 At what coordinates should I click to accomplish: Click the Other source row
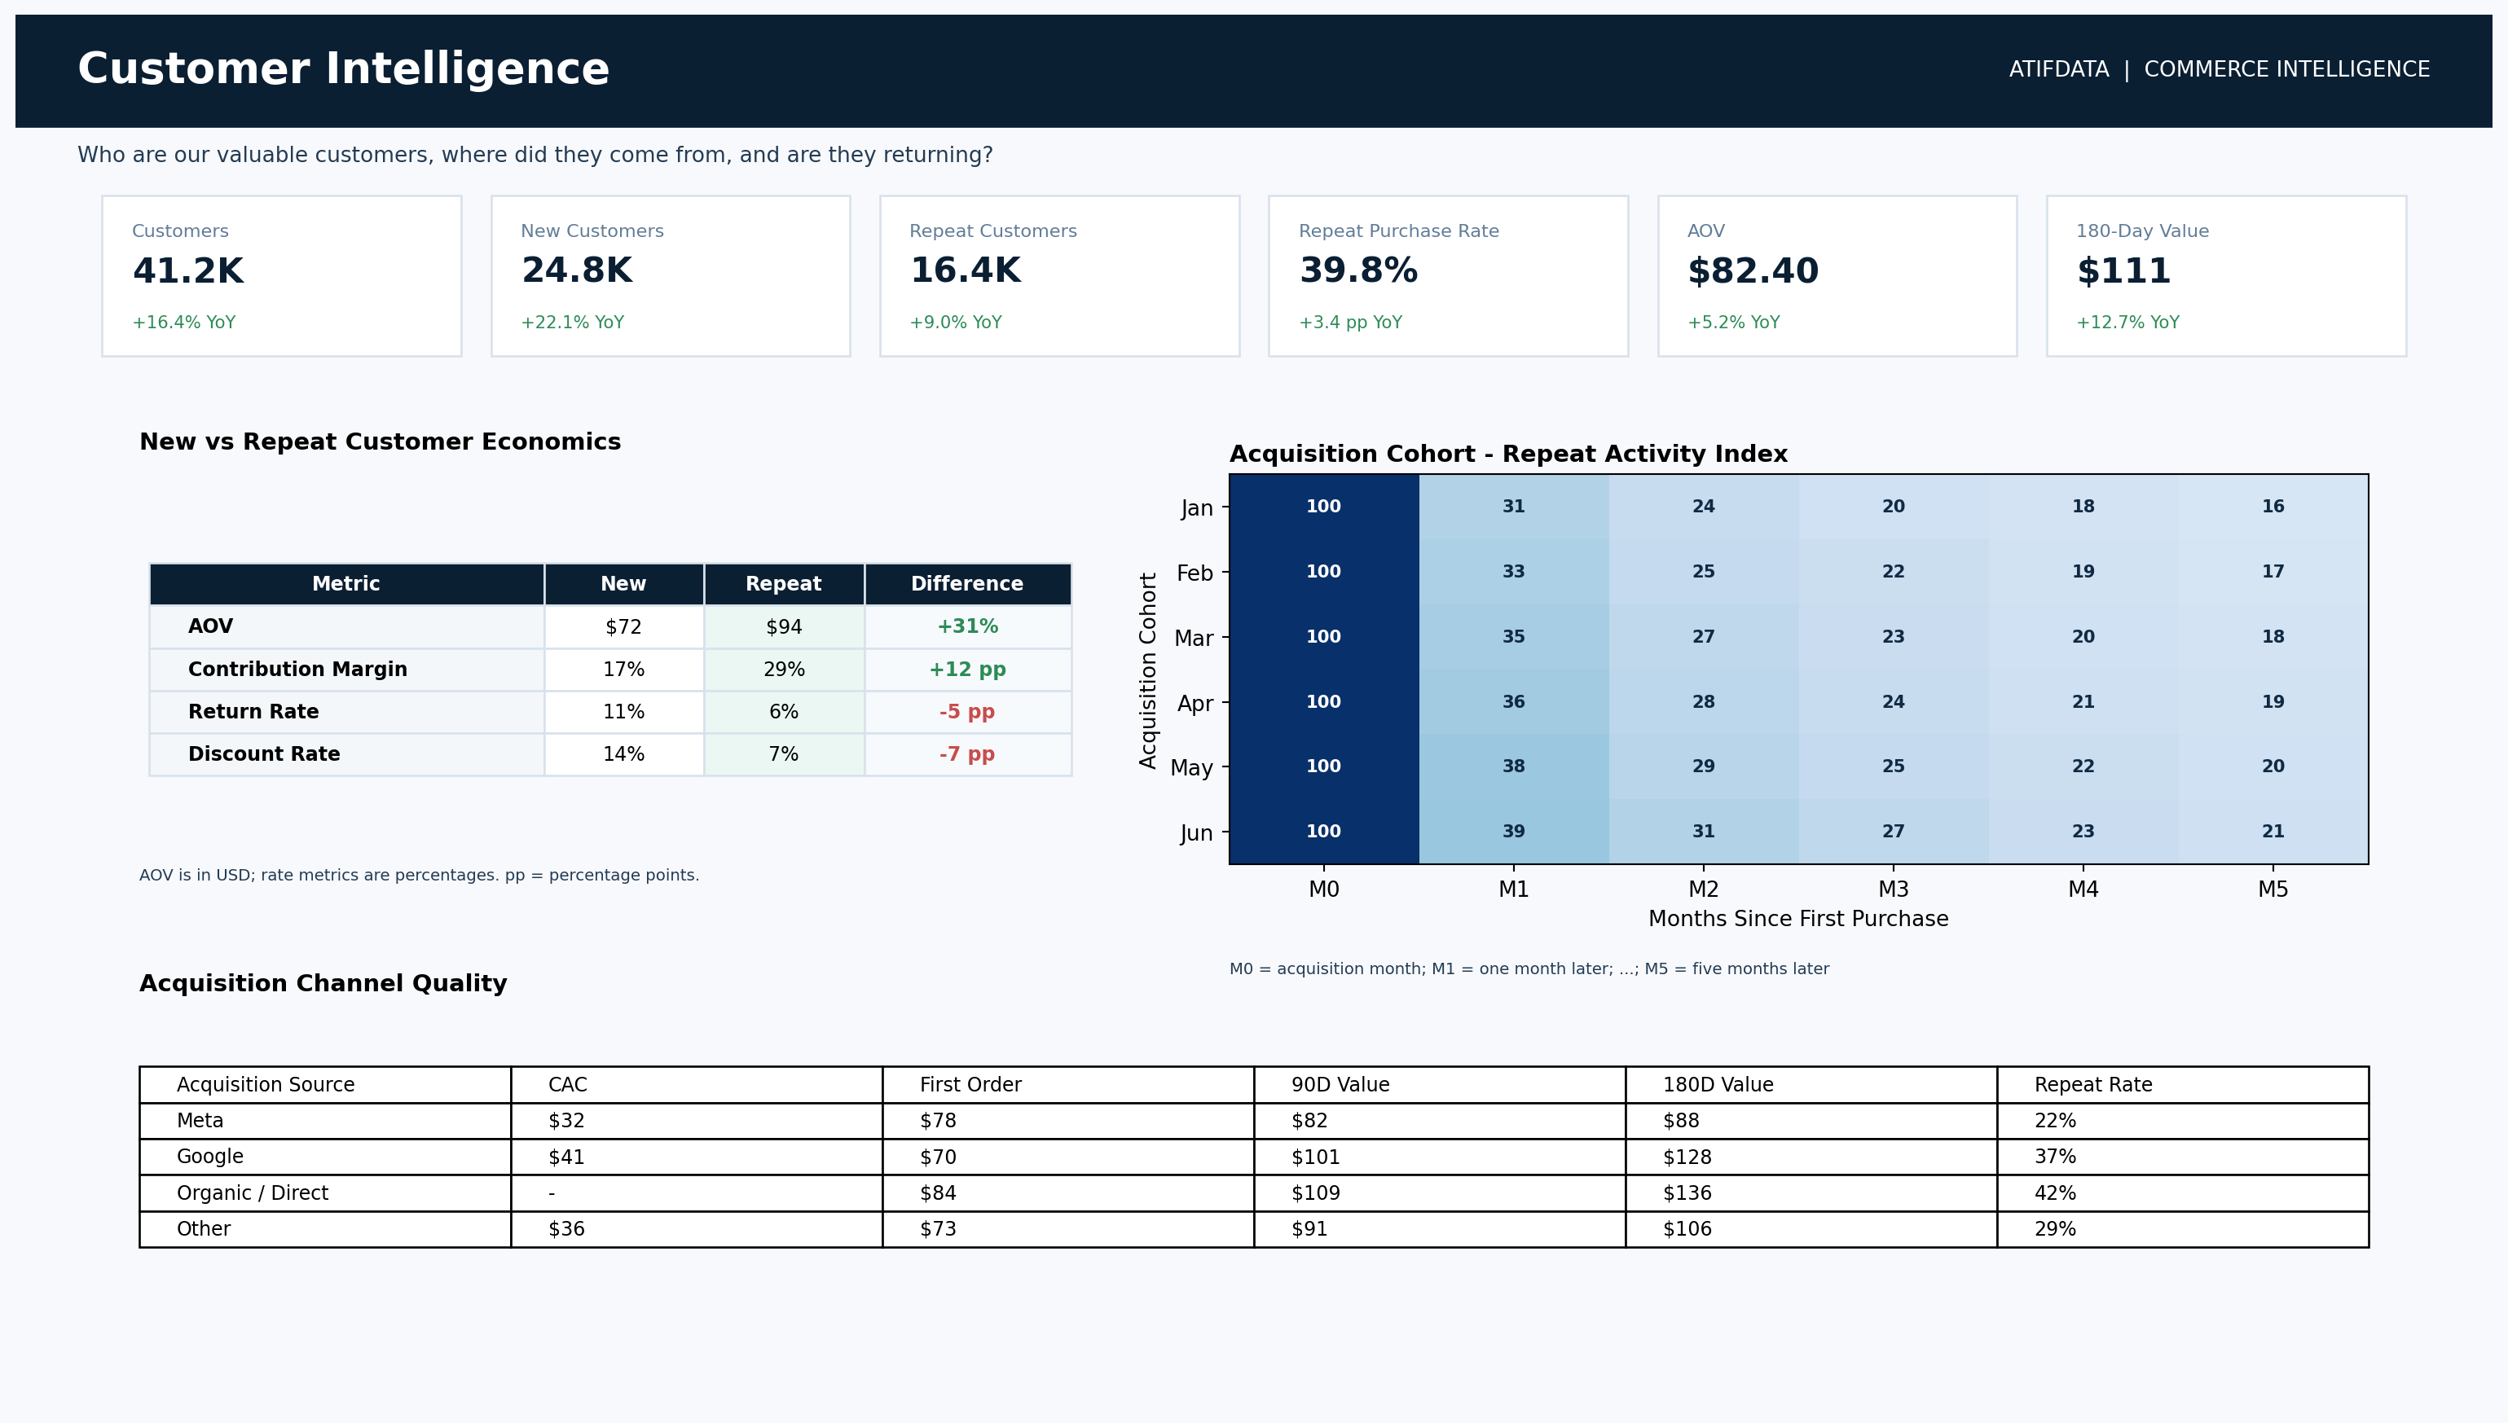1254,1229
